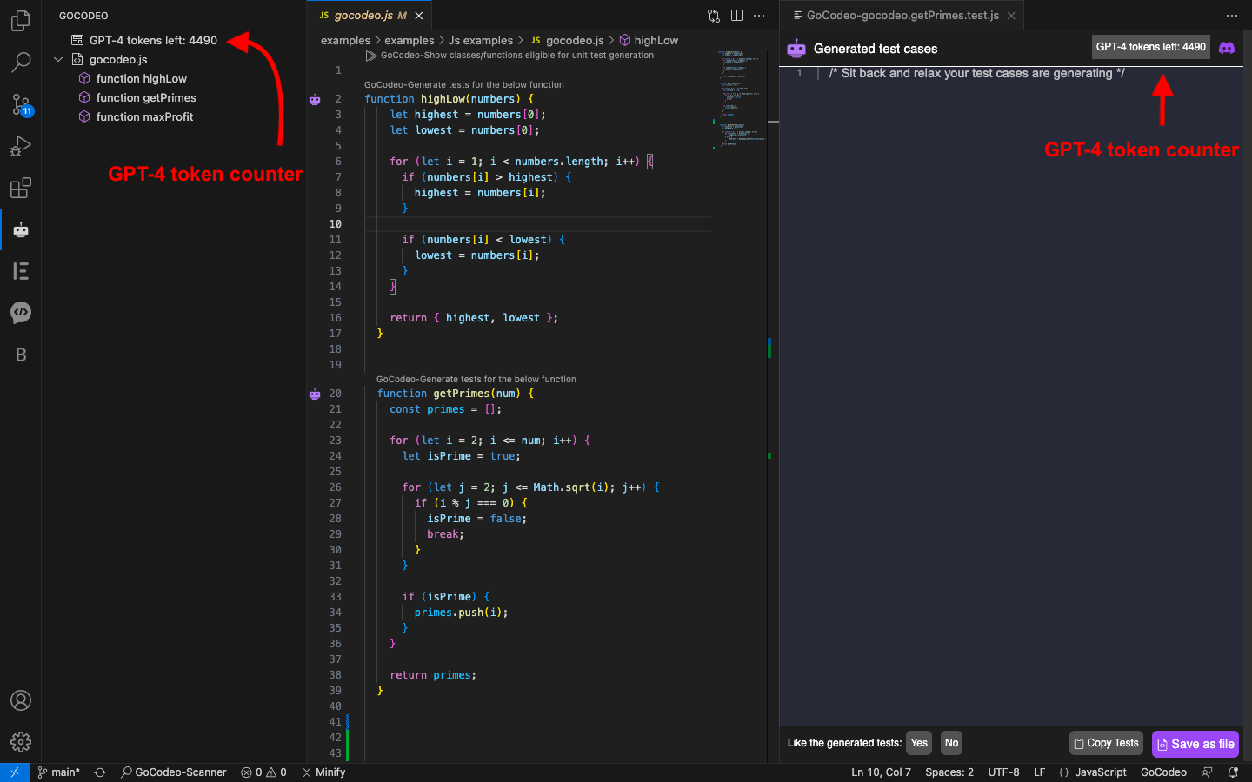Image resolution: width=1252 pixels, height=782 pixels.
Task: Click the robot gutter icon beside function highLow
Action: coord(315,100)
